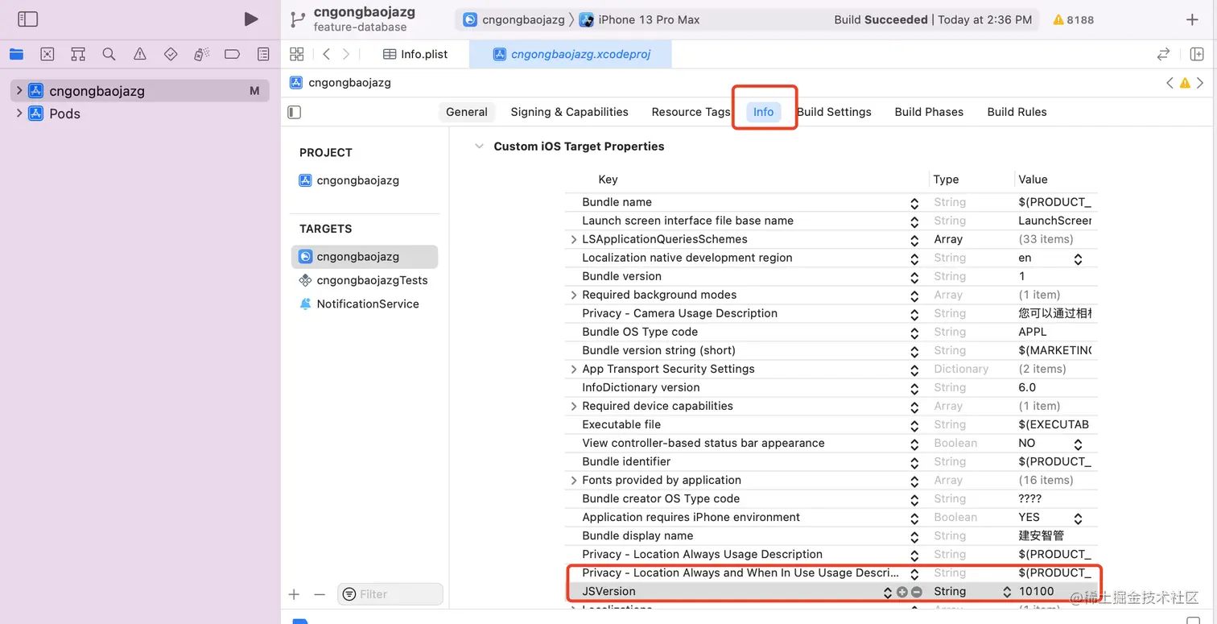
Task: Choose iPhone 13 Pro Max destination
Action: (x=640, y=19)
